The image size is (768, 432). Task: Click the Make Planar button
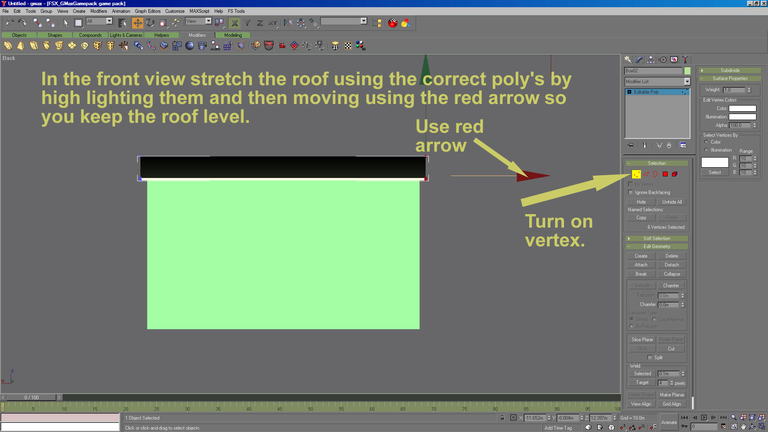(672, 395)
